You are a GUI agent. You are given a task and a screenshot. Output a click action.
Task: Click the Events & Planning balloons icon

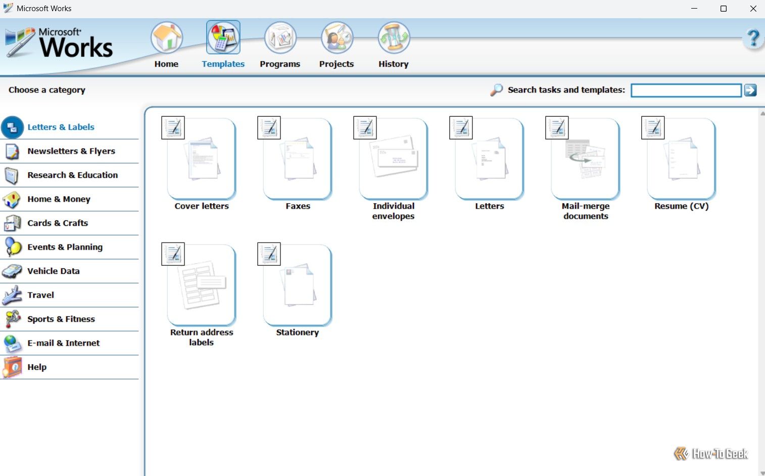click(11, 247)
